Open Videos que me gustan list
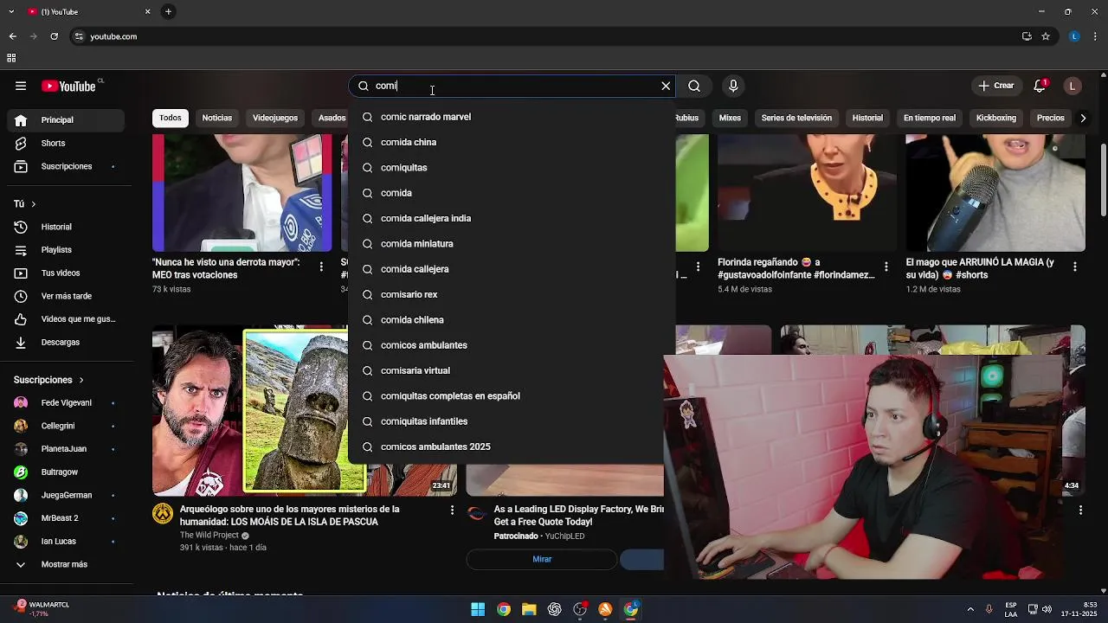 pyautogui.click(x=66, y=319)
